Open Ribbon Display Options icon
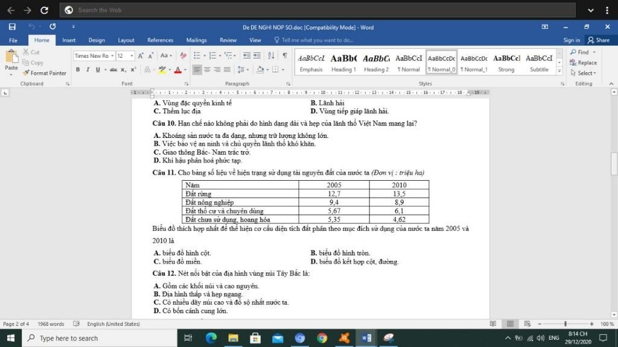Screen dimensions: 618x347 click(545, 27)
